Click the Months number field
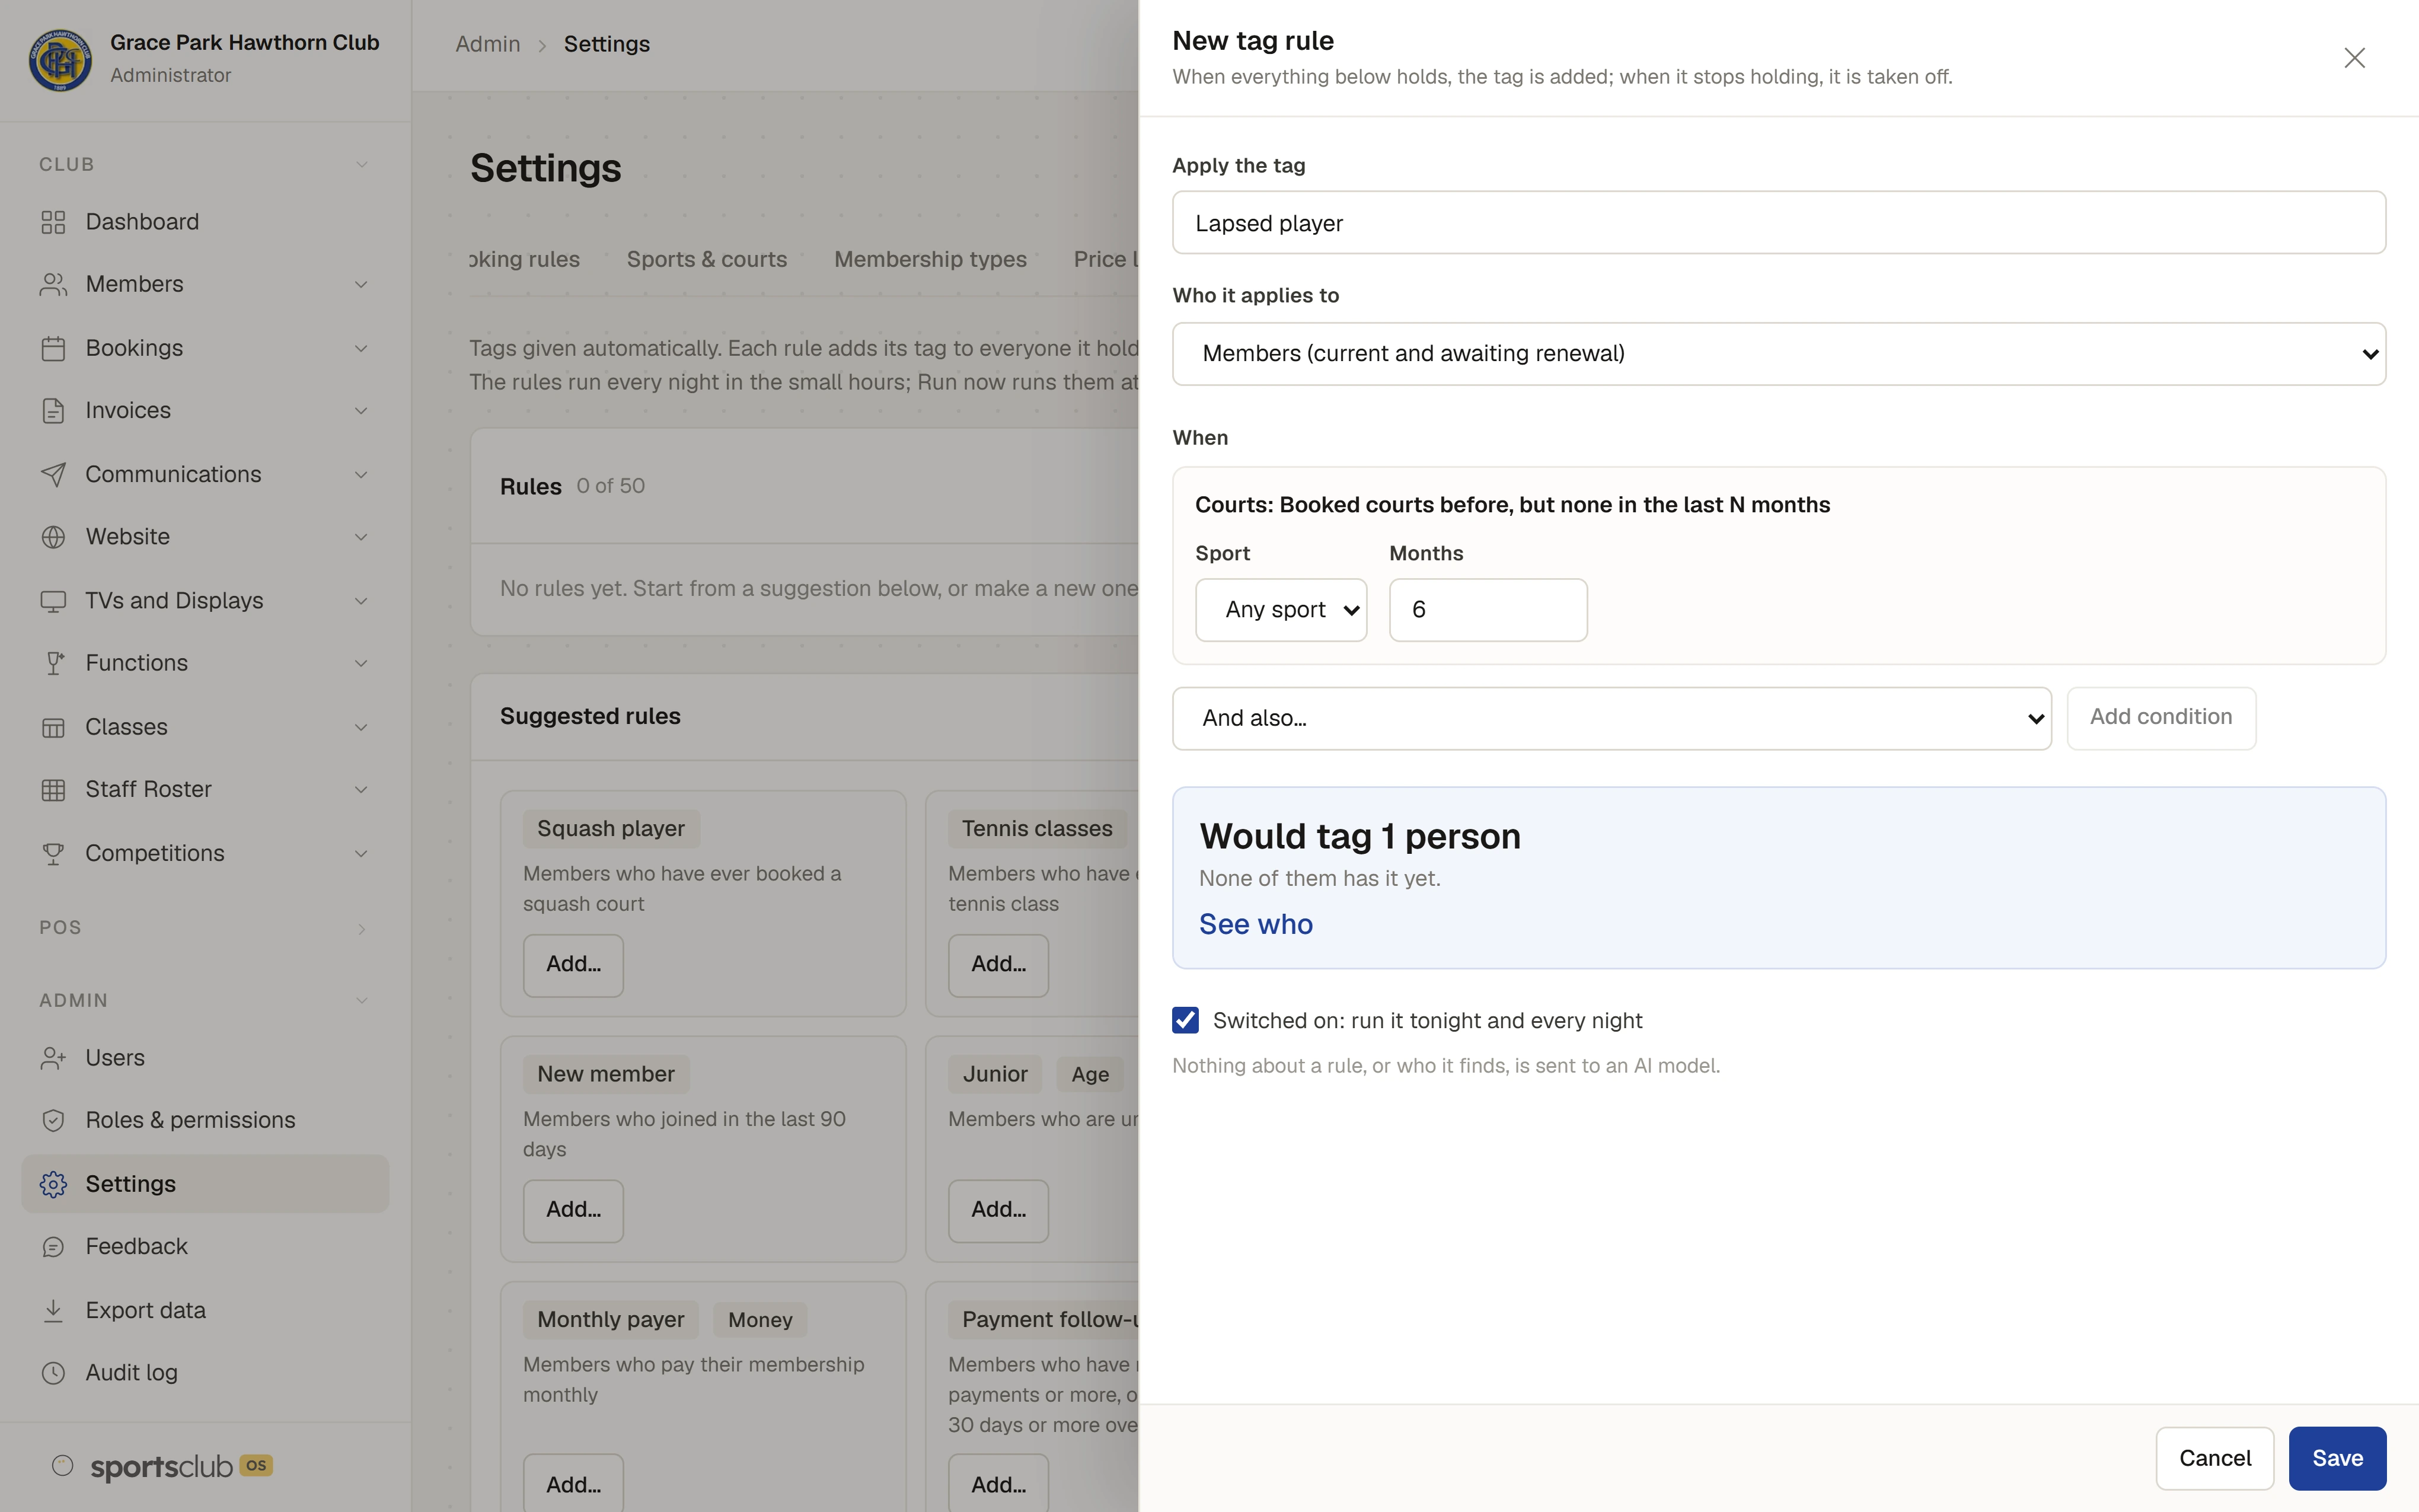The width and height of the screenshot is (2419, 1512). pyautogui.click(x=1488, y=610)
